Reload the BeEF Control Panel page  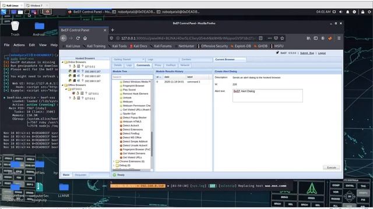click(78, 38)
